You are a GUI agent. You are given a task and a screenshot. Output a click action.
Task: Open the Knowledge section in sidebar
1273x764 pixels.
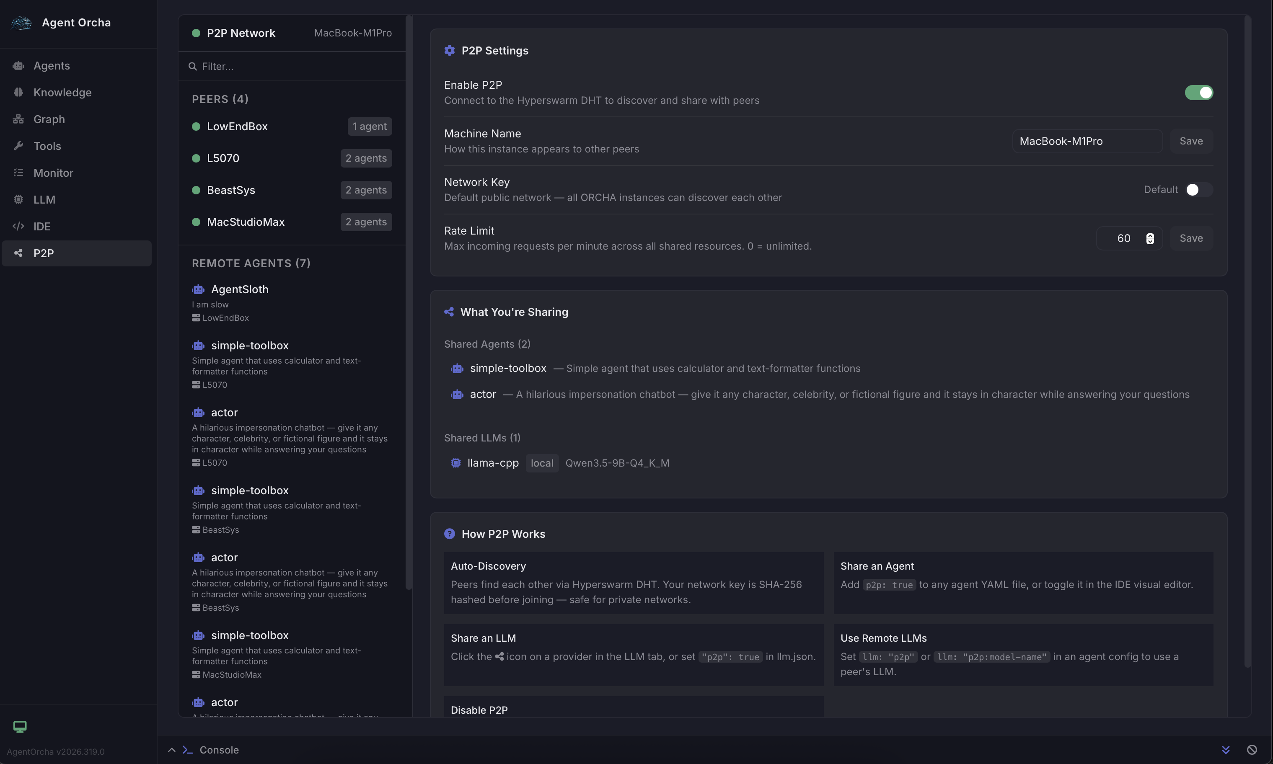pos(62,93)
